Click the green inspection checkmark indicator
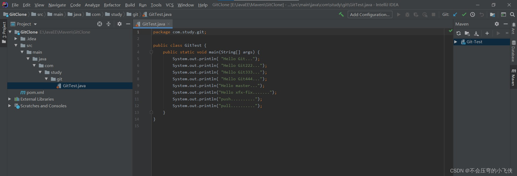The height and width of the screenshot is (176, 517). point(450,31)
